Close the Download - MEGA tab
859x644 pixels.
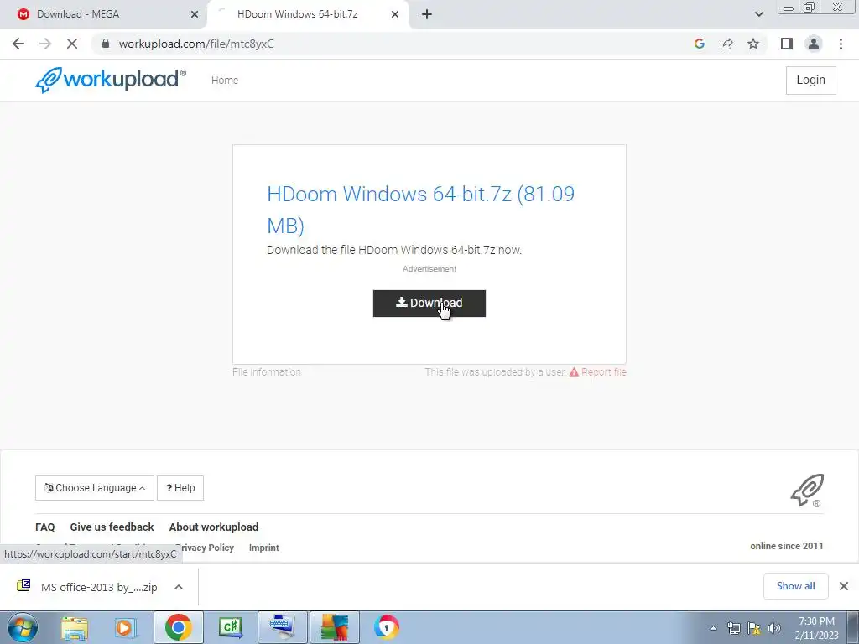tap(194, 14)
